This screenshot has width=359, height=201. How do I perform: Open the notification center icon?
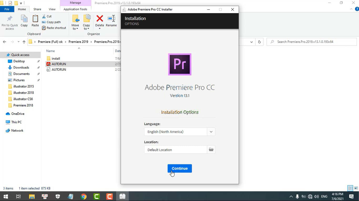pyautogui.click(x=351, y=196)
